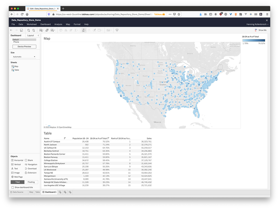Viewport: 279px width, 209px height.
Task: Add a Navigation object
Action: click(x=31, y=164)
